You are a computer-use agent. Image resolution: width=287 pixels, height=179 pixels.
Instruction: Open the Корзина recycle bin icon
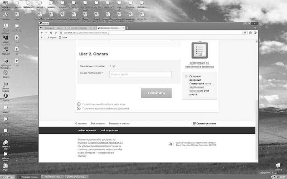tap(278, 166)
